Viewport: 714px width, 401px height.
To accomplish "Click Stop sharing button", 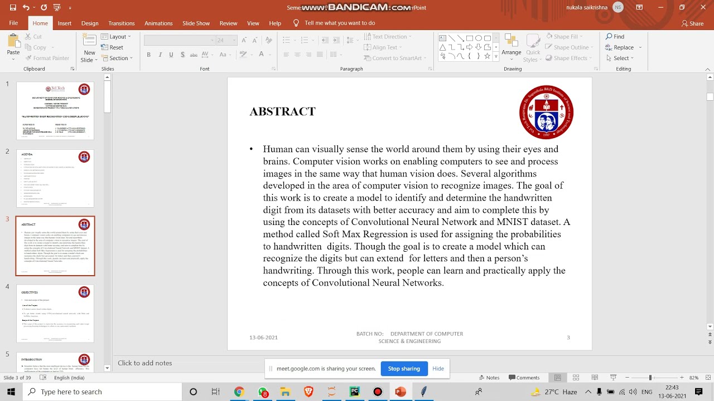I will (x=404, y=369).
